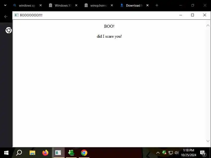Launch File Explorer from taskbar
The width and height of the screenshot is (211, 158).
point(32,153)
